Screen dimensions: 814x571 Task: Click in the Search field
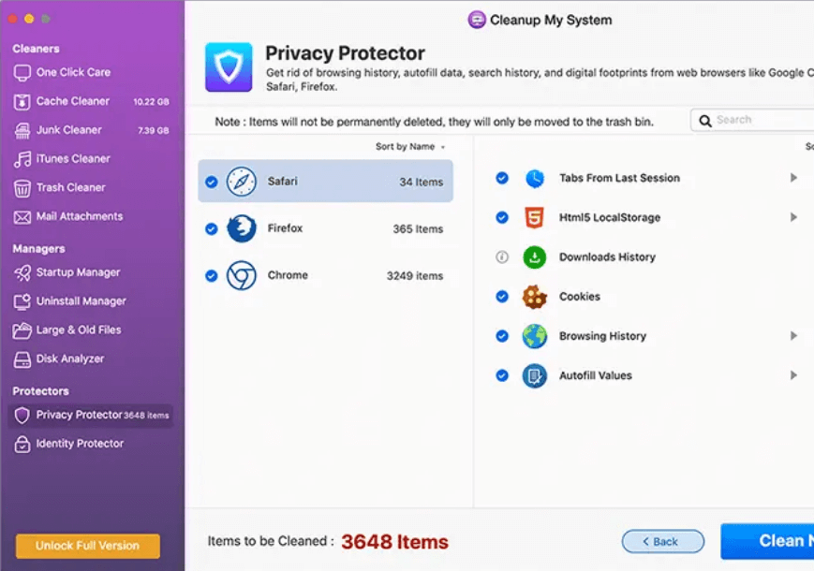coord(753,121)
